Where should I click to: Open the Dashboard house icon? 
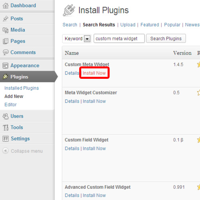click(x=6, y=6)
